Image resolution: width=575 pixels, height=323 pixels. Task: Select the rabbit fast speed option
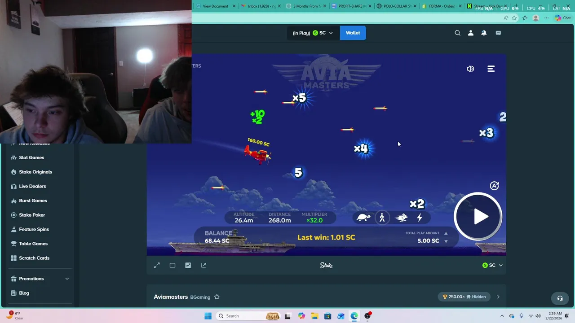401,218
